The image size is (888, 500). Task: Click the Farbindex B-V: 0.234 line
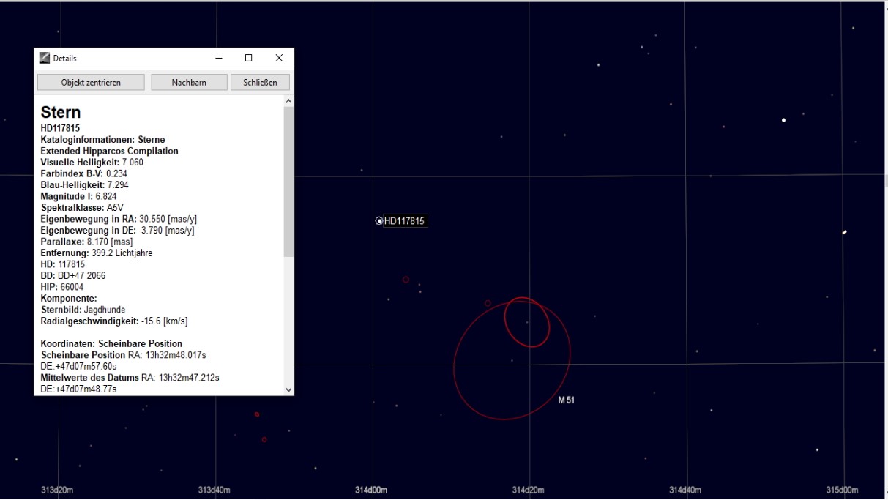coord(84,173)
